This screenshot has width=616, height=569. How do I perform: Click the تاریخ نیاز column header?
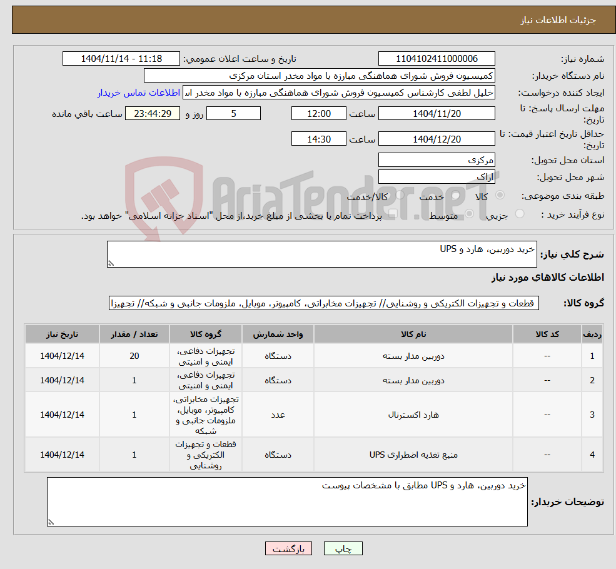(62, 334)
